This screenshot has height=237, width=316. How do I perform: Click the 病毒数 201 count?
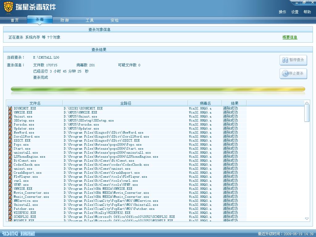85,65
